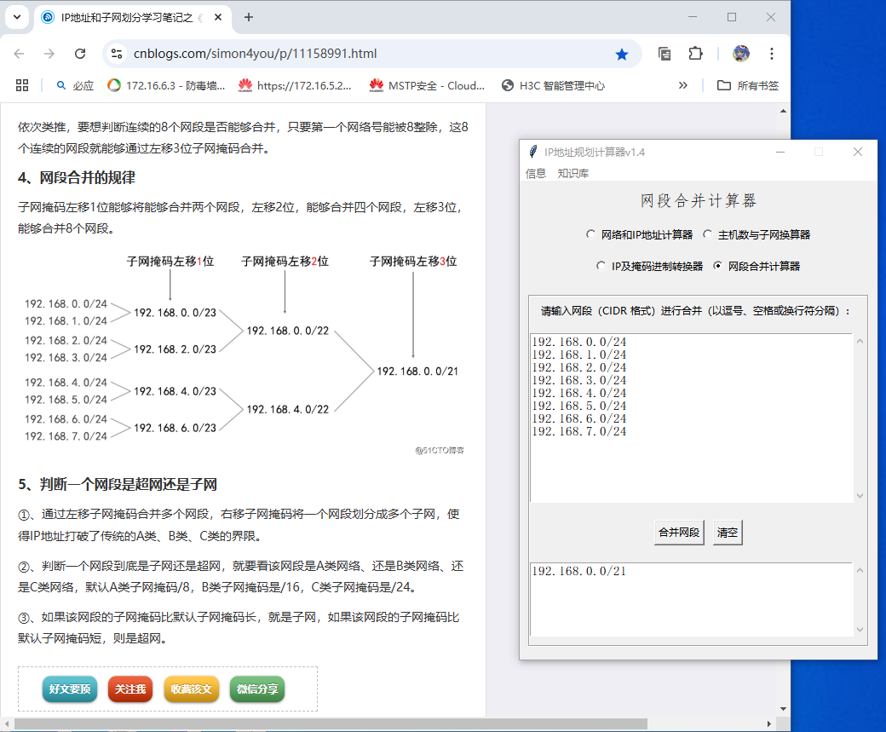This screenshot has height=732, width=886.
Task: Open the MSTP安全 Cloud bookmark
Action: tap(427, 85)
